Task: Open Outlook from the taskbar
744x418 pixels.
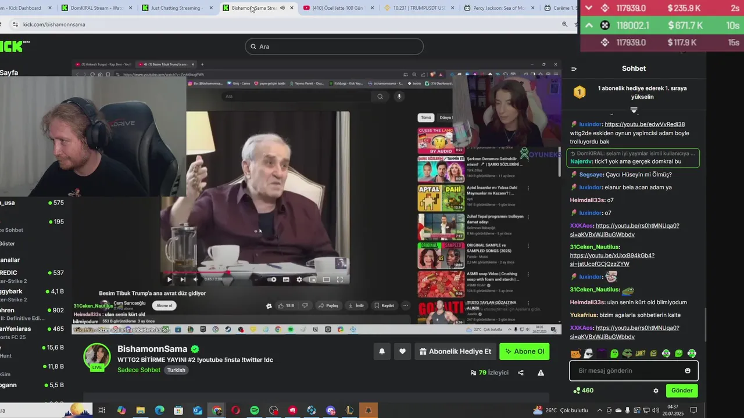Action: pos(198,410)
